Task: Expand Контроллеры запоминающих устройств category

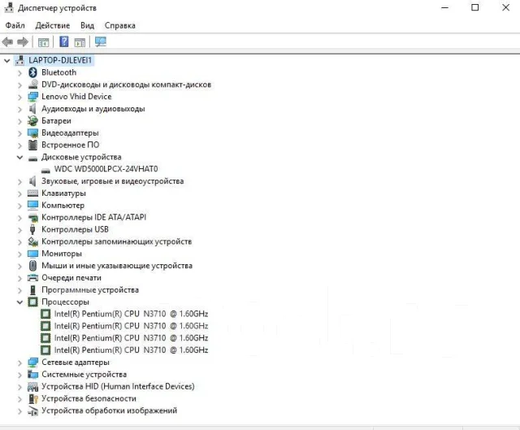Action: coord(19,242)
